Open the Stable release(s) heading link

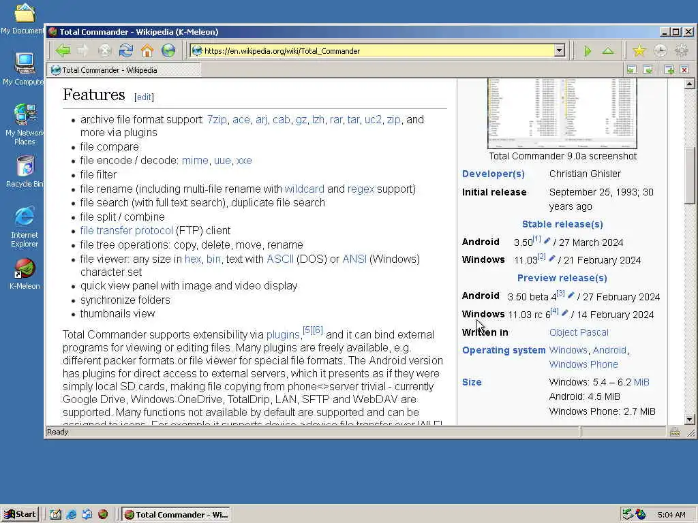coord(562,224)
